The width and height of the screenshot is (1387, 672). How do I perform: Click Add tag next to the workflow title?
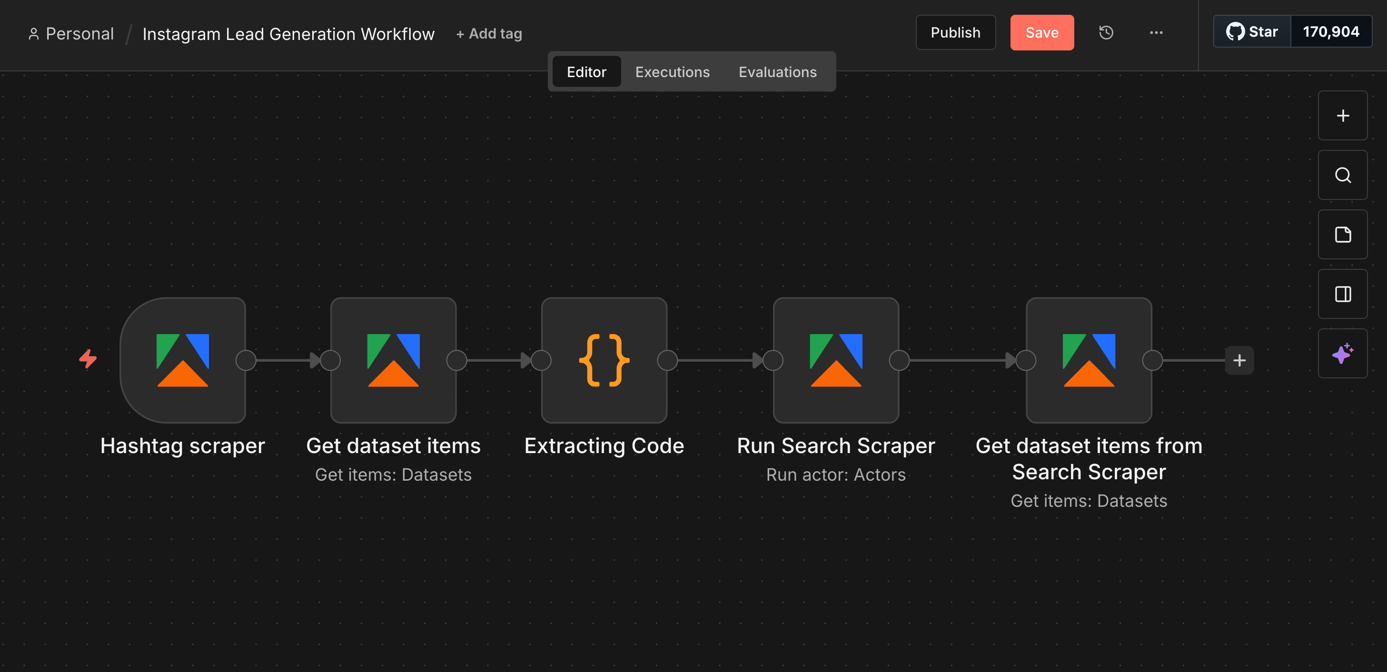(x=489, y=33)
